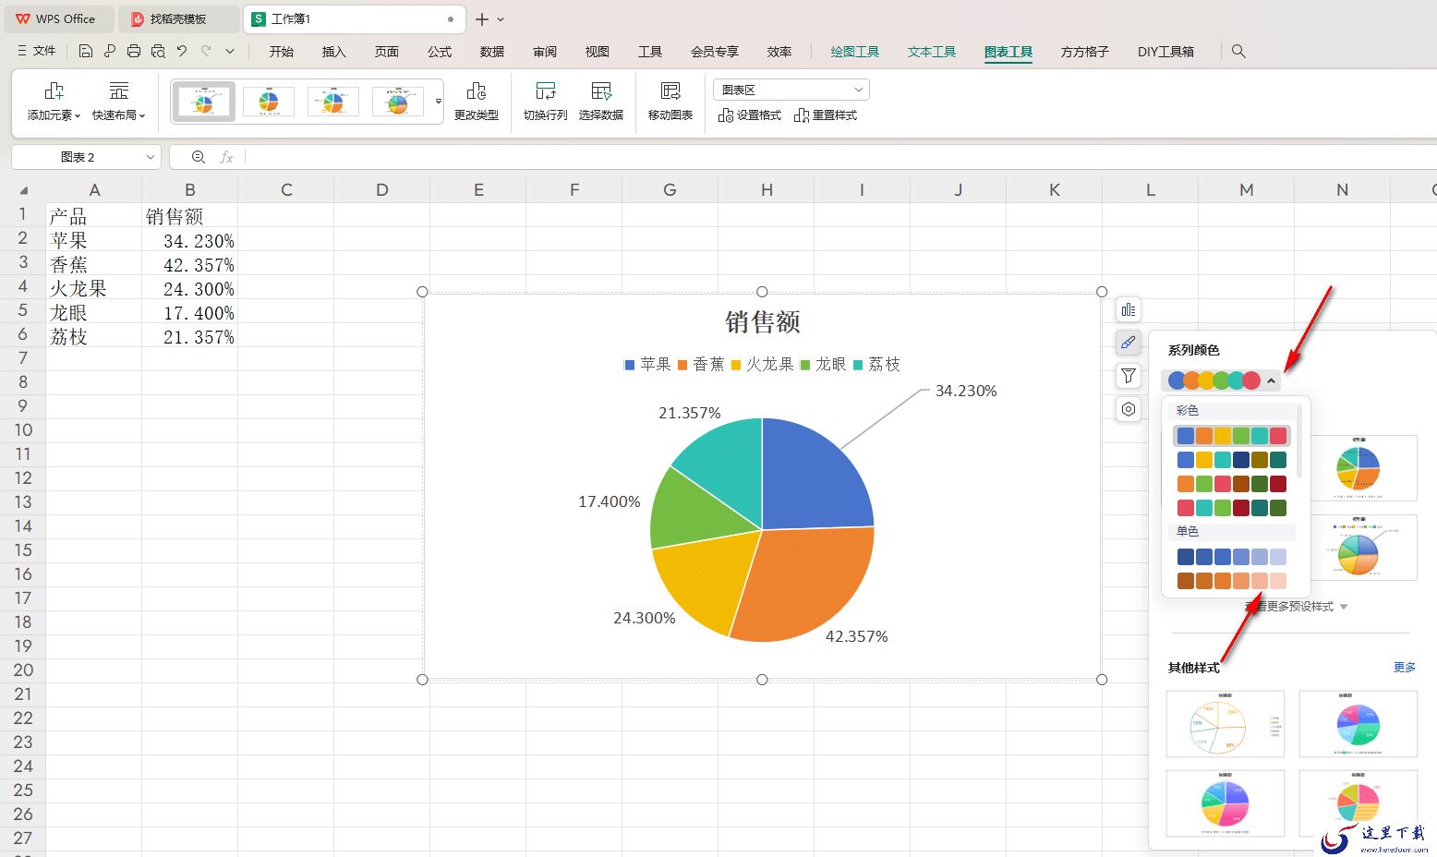Click the chart settings hexagon side button
Viewport: 1437px width, 857px height.
(x=1129, y=409)
